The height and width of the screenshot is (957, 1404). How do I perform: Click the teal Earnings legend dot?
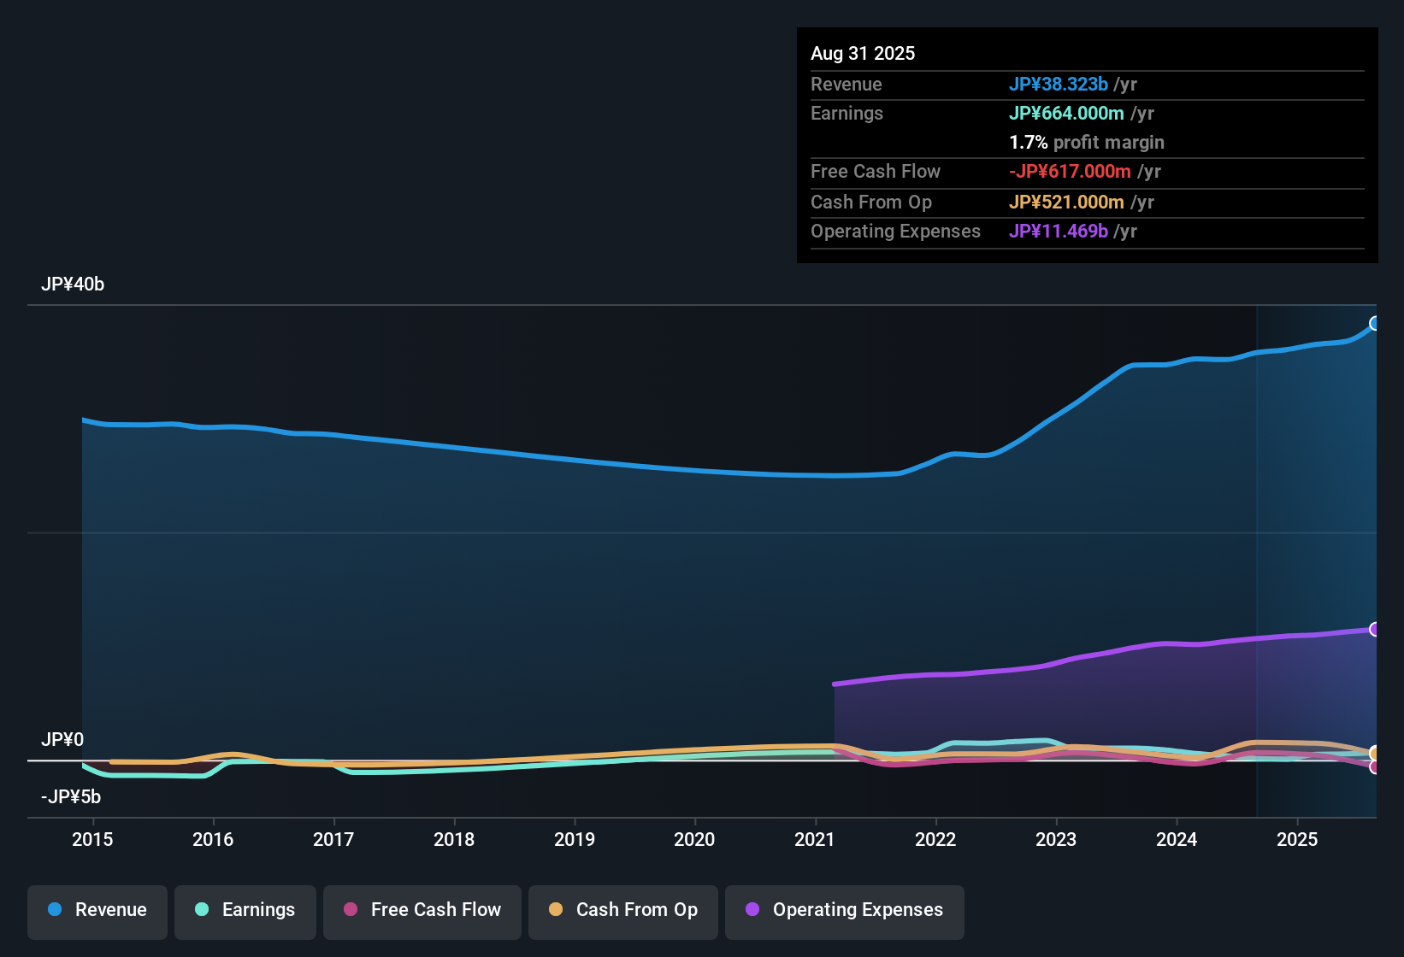pyautogui.click(x=202, y=910)
